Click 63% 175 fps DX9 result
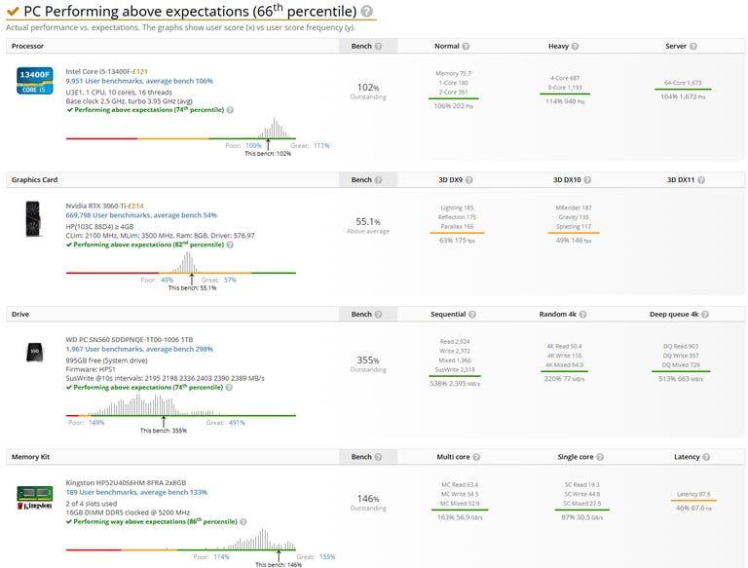748x568 pixels. 457,240
